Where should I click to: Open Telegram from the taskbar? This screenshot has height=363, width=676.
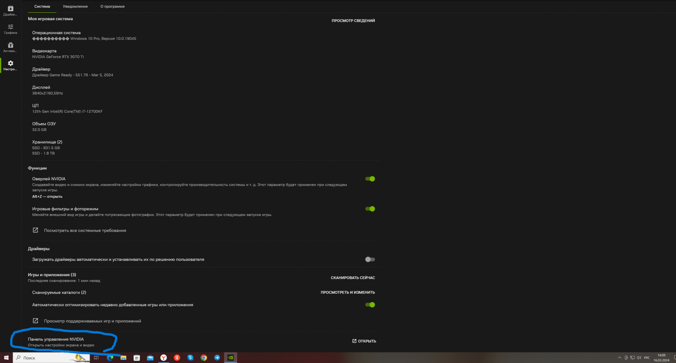tap(217, 358)
